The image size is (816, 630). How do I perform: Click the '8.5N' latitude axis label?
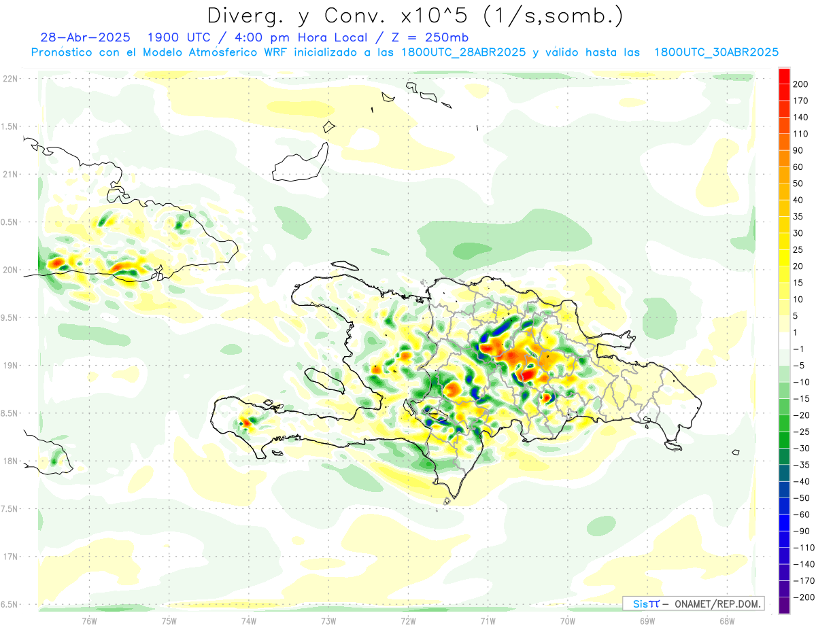(x=10, y=413)
